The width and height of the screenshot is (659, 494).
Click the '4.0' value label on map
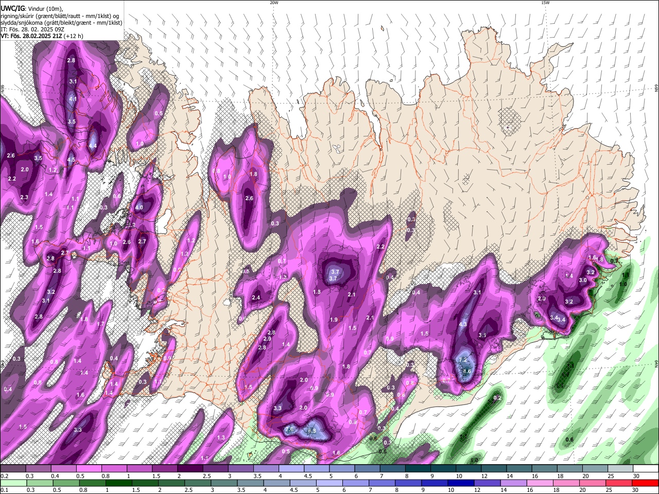139,208
